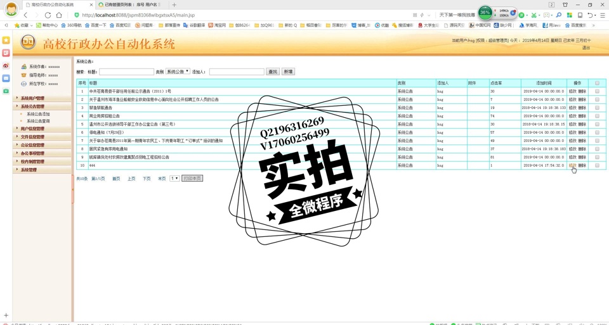
Task: Toggle the select-all checkbox in table header
Action: tap(597, 83)
